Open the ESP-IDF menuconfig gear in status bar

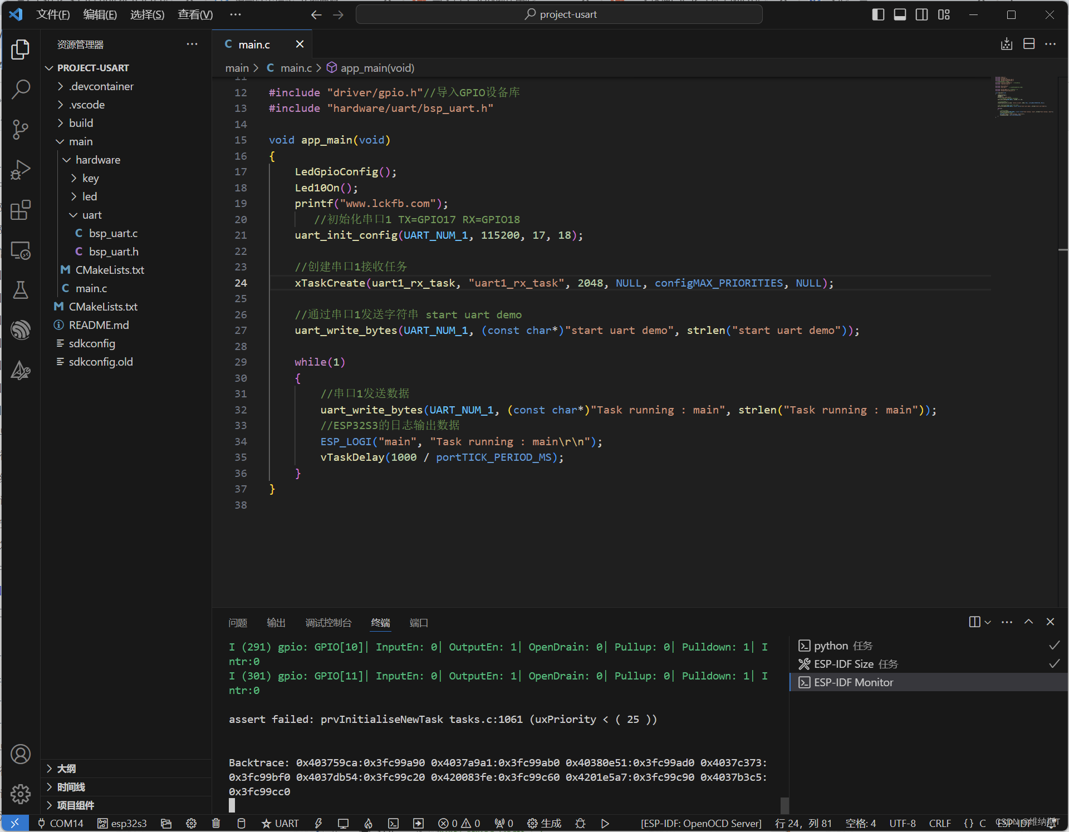[191, 823]
